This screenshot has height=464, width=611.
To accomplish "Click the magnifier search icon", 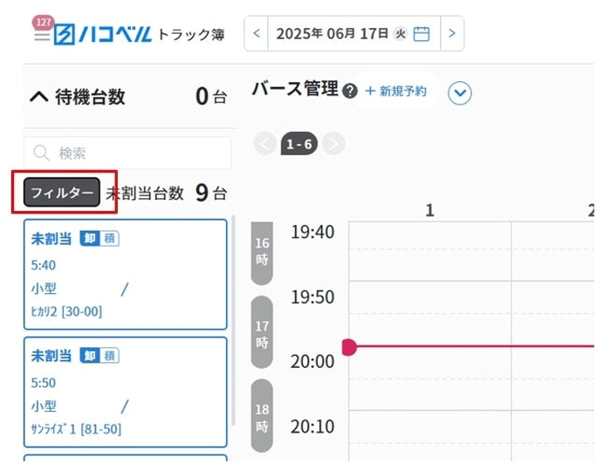I will pyautogui.click(x=41, y=153).
